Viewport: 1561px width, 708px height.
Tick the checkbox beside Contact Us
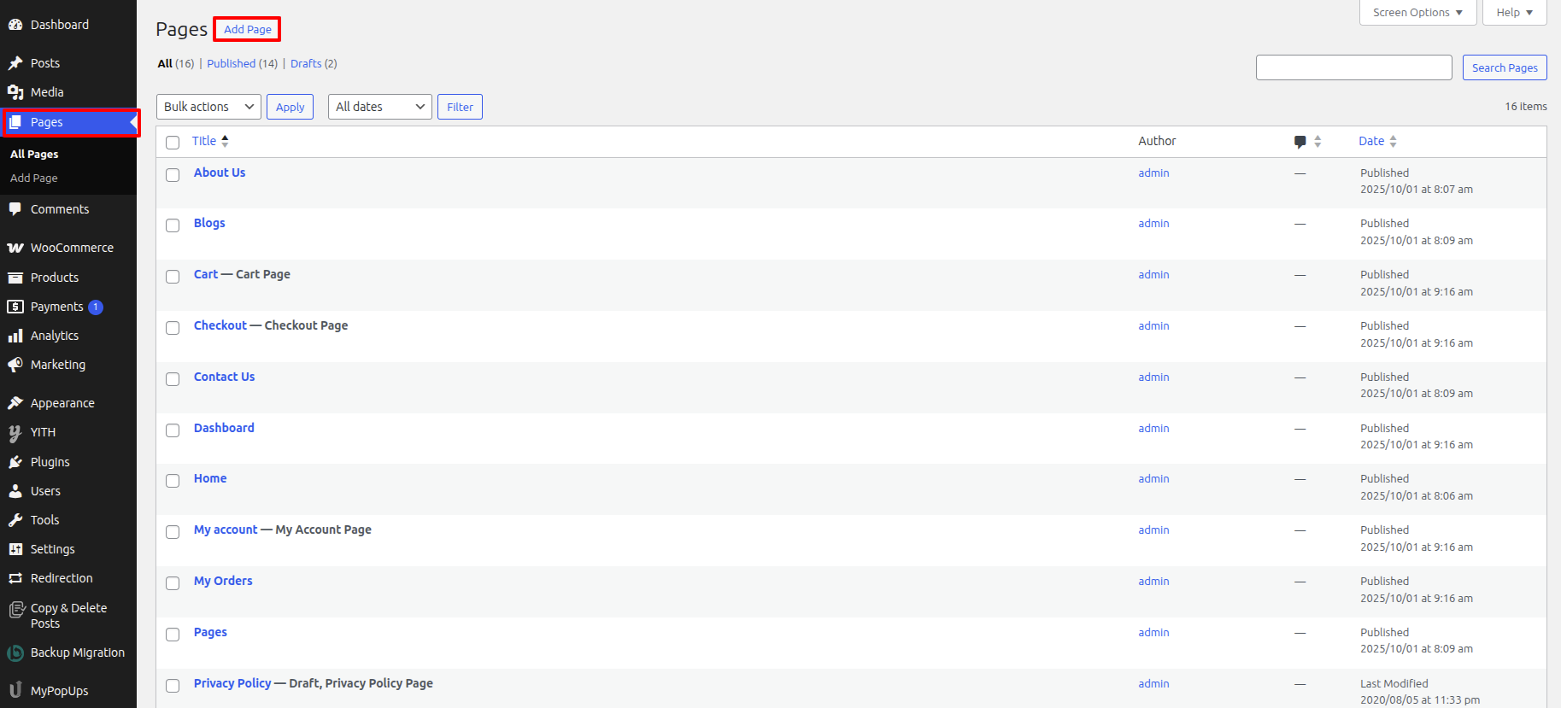click(173, 379)
